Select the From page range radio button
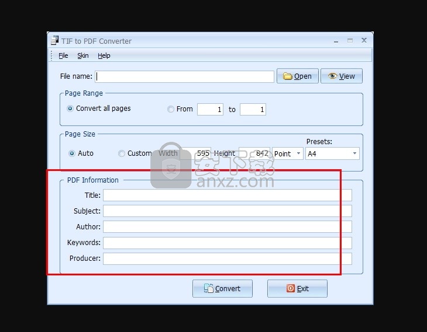This screenshot has height=332, width=427. tap(171, 109)
